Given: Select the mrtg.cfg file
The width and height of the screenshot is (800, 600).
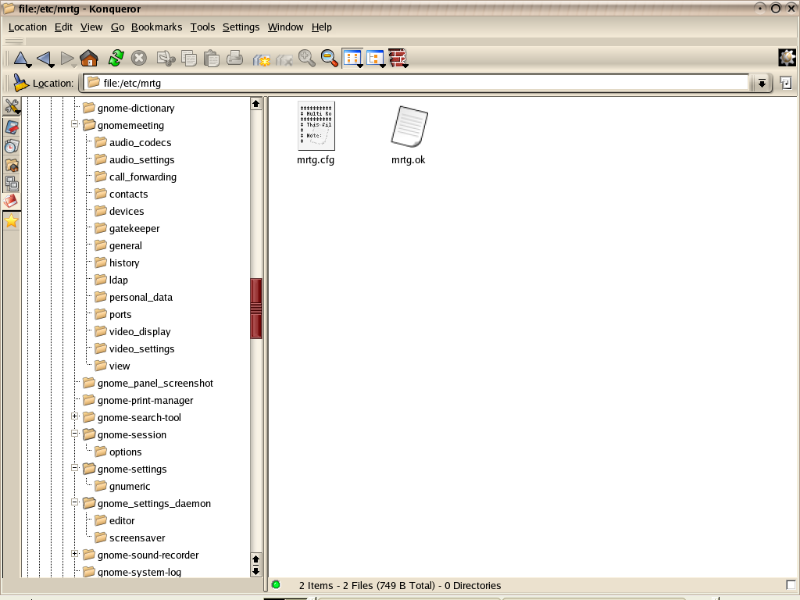Looking at the screenshot, I should tap(316, 133).
